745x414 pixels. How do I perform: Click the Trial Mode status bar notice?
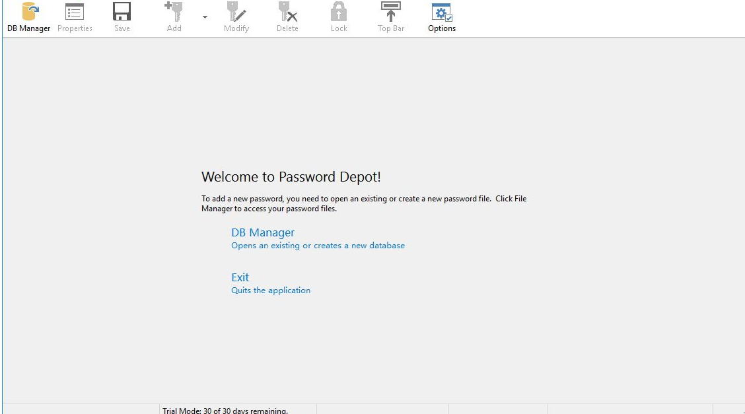pos(225,410)
